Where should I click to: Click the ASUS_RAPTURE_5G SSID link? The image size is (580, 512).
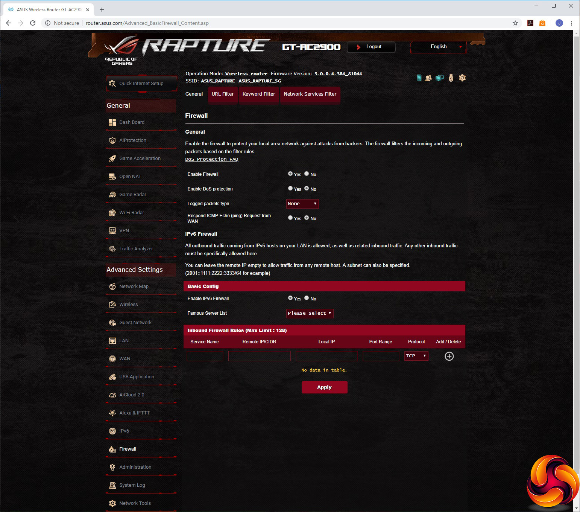(260, 81)
